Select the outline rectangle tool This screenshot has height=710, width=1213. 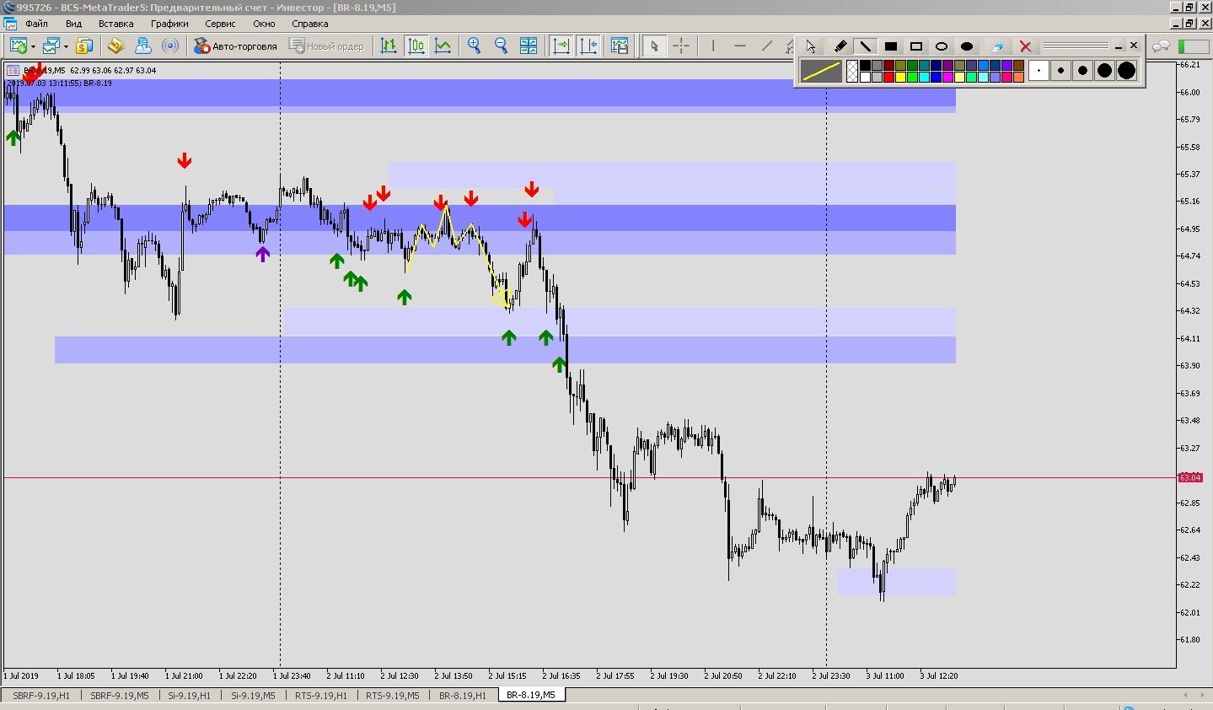click(x=916, y=46)
